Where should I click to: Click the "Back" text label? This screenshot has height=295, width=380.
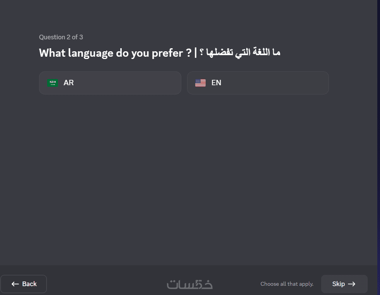pyautogui.click(x=29, y=284)
